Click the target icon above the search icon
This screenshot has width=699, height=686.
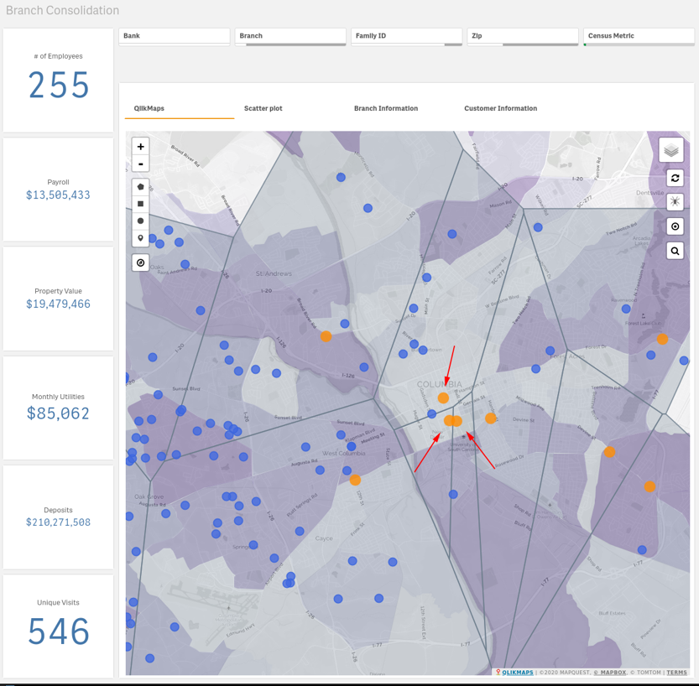[675, 226]
